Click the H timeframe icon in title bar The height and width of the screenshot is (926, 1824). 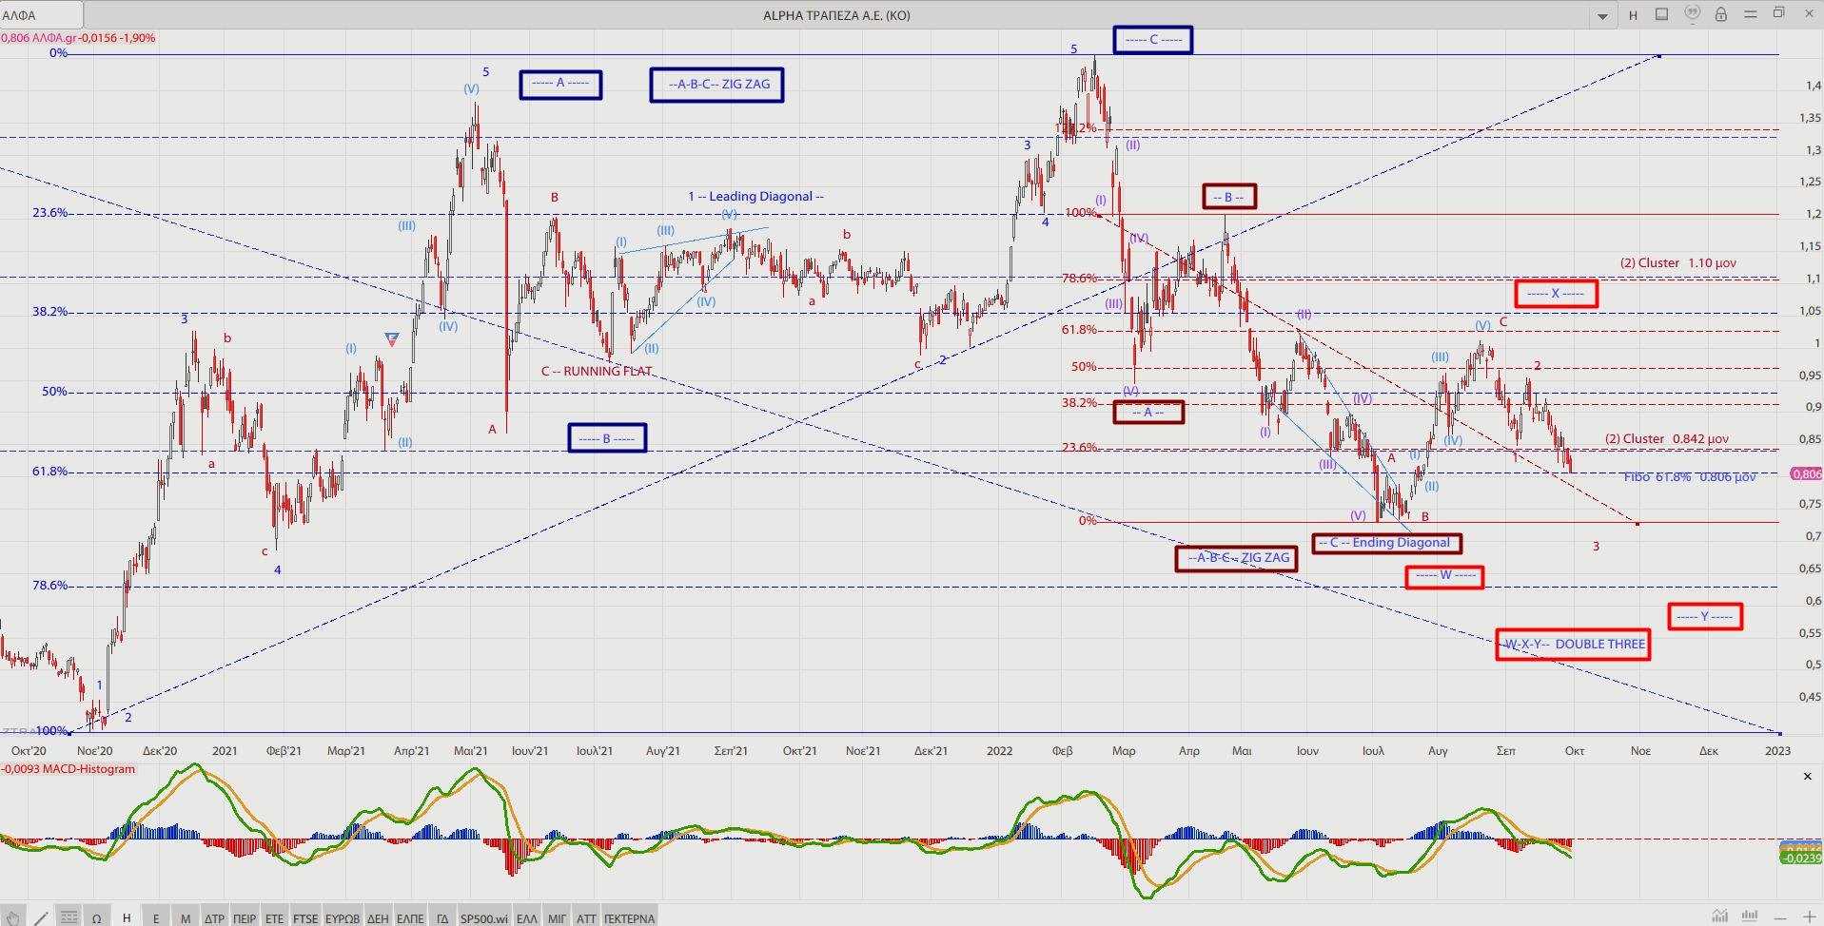1633,15
